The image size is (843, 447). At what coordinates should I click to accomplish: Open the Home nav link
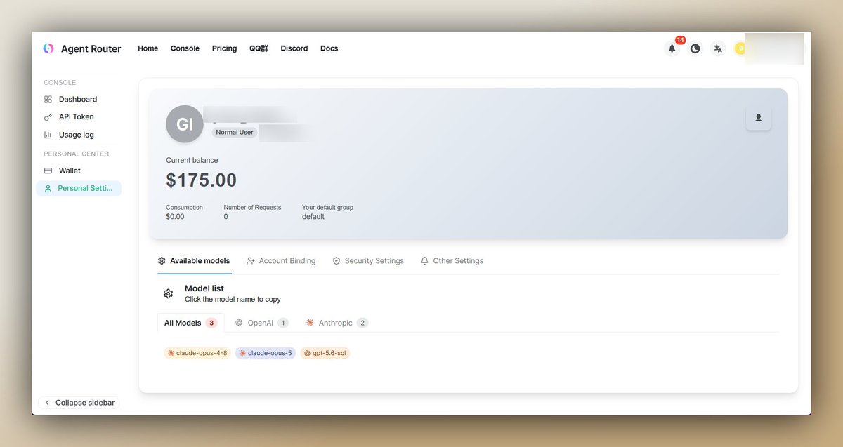[148, 48]
